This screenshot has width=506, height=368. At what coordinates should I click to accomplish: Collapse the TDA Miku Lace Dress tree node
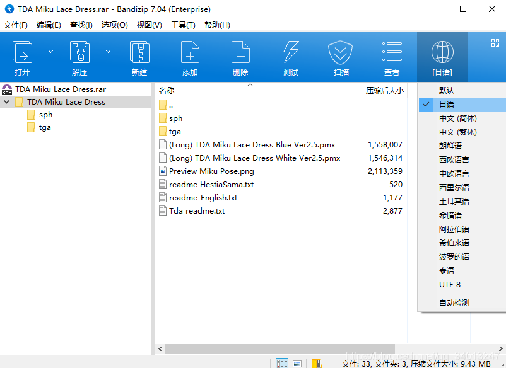click(x=7, y=102)
